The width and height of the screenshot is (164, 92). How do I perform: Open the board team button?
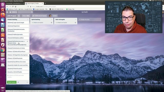click(26, 16)
